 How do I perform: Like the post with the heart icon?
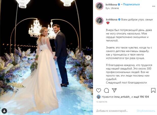[x=99, y=91]
